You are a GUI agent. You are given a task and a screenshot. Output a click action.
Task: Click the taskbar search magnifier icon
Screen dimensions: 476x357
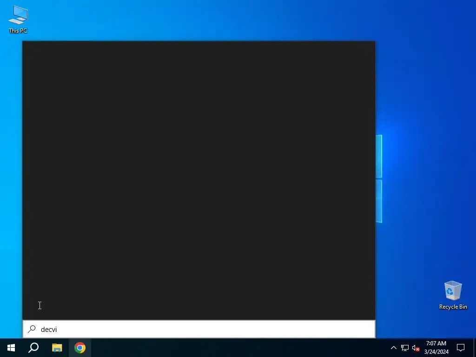tap(33, 348)
